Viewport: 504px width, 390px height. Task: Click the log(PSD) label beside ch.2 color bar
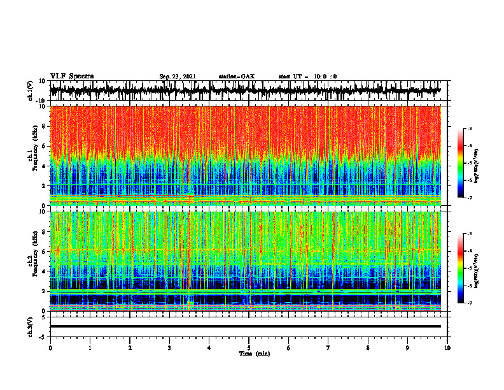point(477,271)
